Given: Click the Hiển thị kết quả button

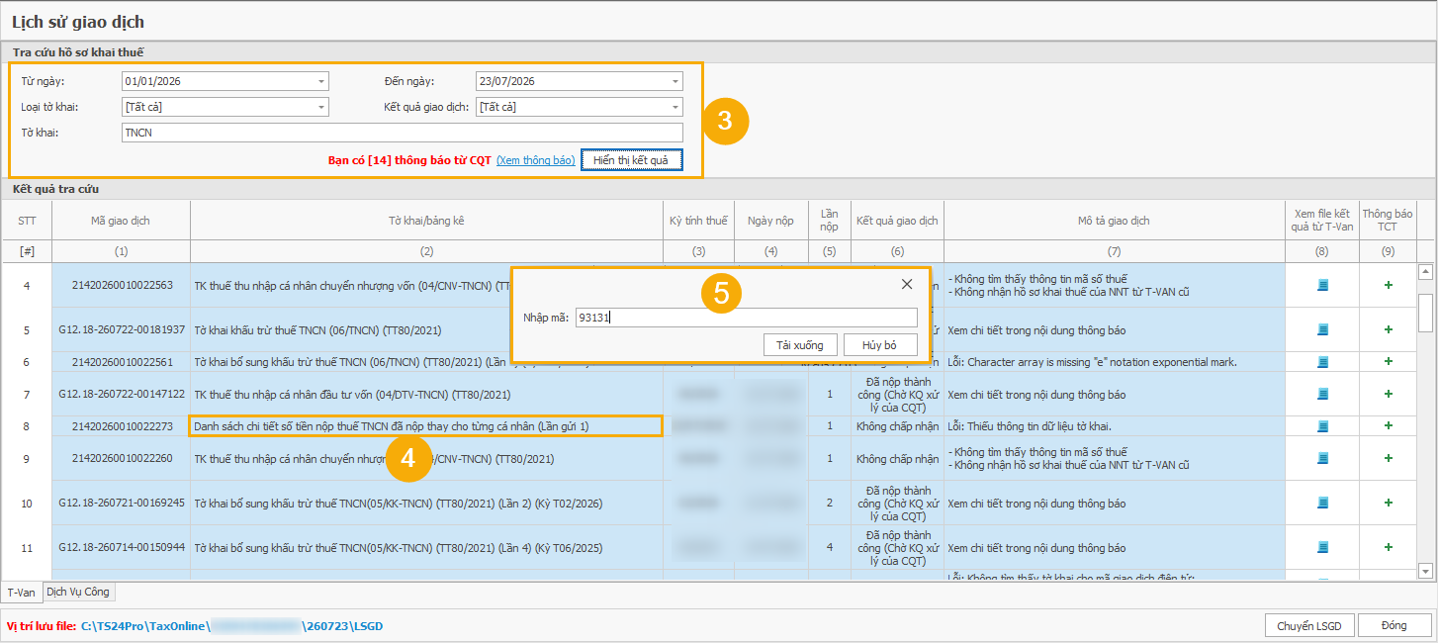Looking at the screenshot, I should coord(632,160).
